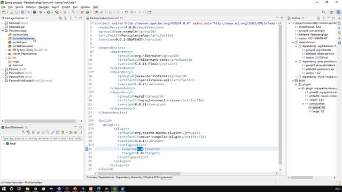
Task: Click the Boot Dashboard filter text field
Action: pos(42,139)
